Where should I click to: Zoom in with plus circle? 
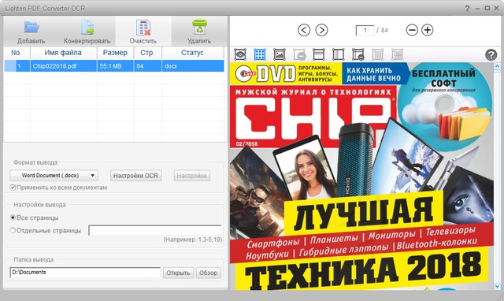pyautogui.click(x=427, y=30)
